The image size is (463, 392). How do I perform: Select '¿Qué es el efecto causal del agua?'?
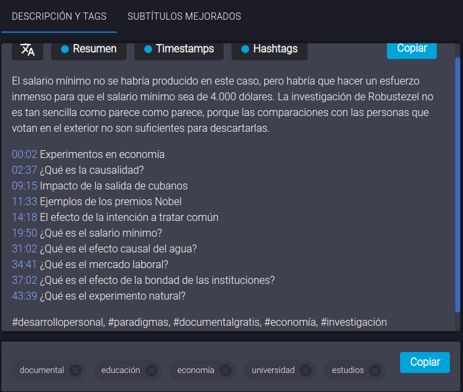click(x=118, y=249)
